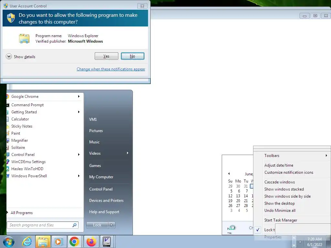
Task: Launch Calculator from Start menu
Action: pos(20,119)
